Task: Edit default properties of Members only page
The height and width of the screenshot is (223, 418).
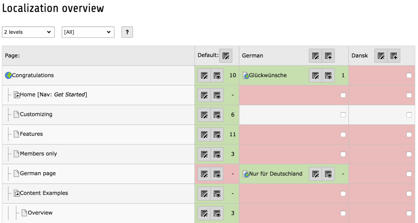Action: pyautogui.click(x=204, y=154)
